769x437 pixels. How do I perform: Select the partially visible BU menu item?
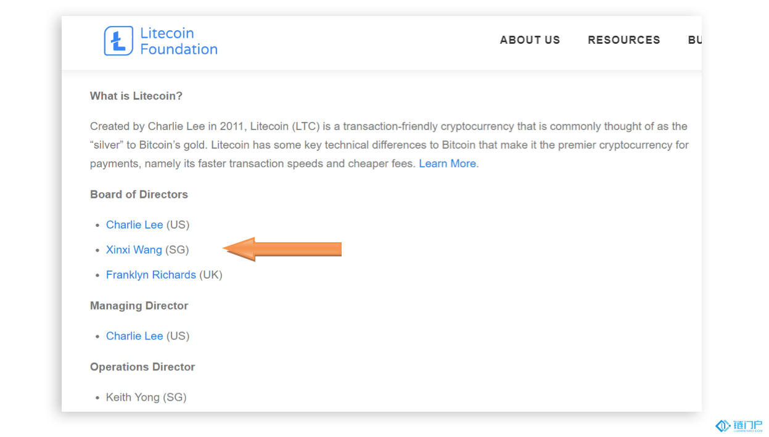pyautogui.click(x=694, y=40)
